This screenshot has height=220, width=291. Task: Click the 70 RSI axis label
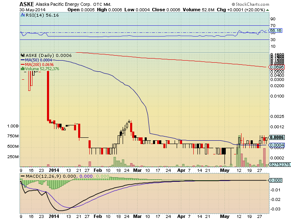[273, 26]
